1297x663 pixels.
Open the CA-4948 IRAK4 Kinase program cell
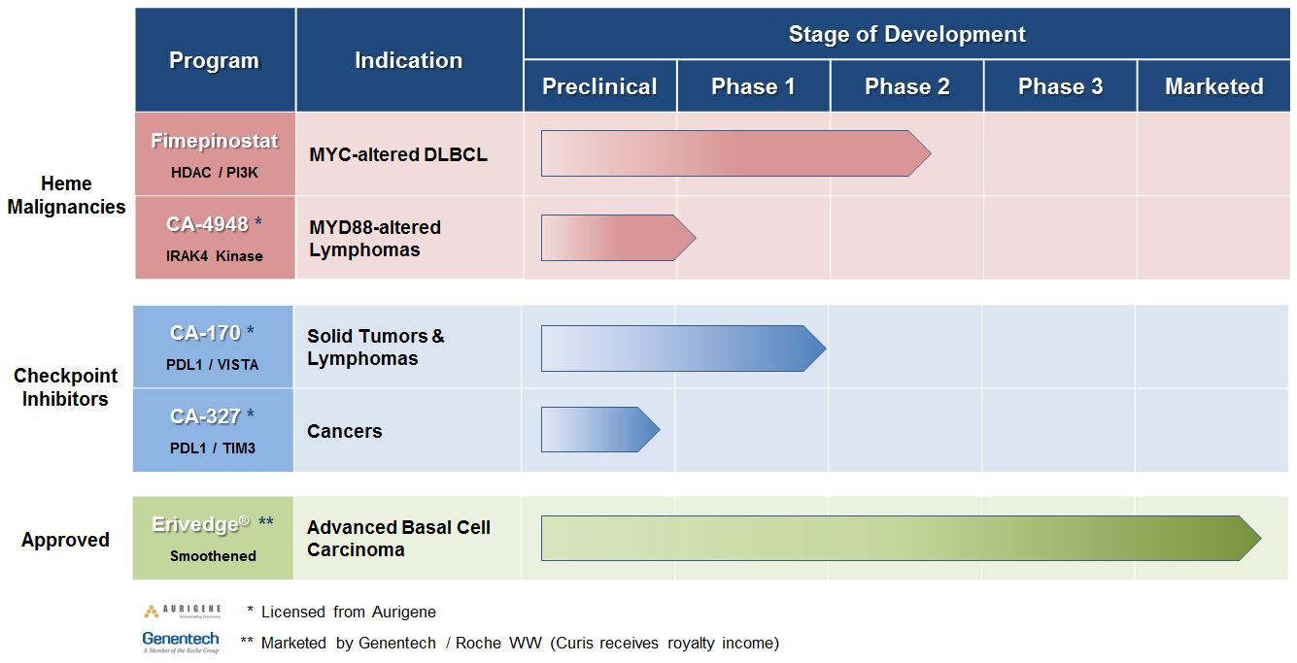coord(215,238)
